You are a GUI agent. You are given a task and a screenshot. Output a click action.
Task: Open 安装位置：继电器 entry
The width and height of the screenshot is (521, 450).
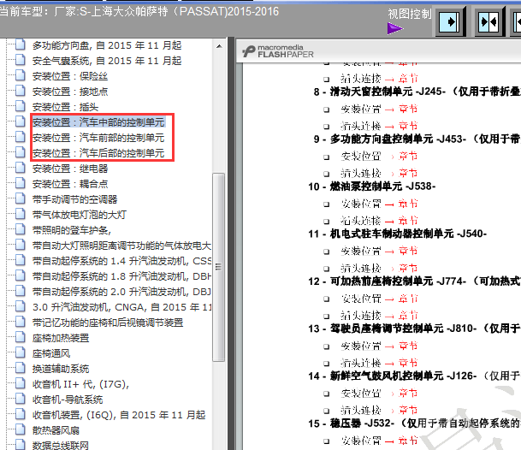coord(70,169)
